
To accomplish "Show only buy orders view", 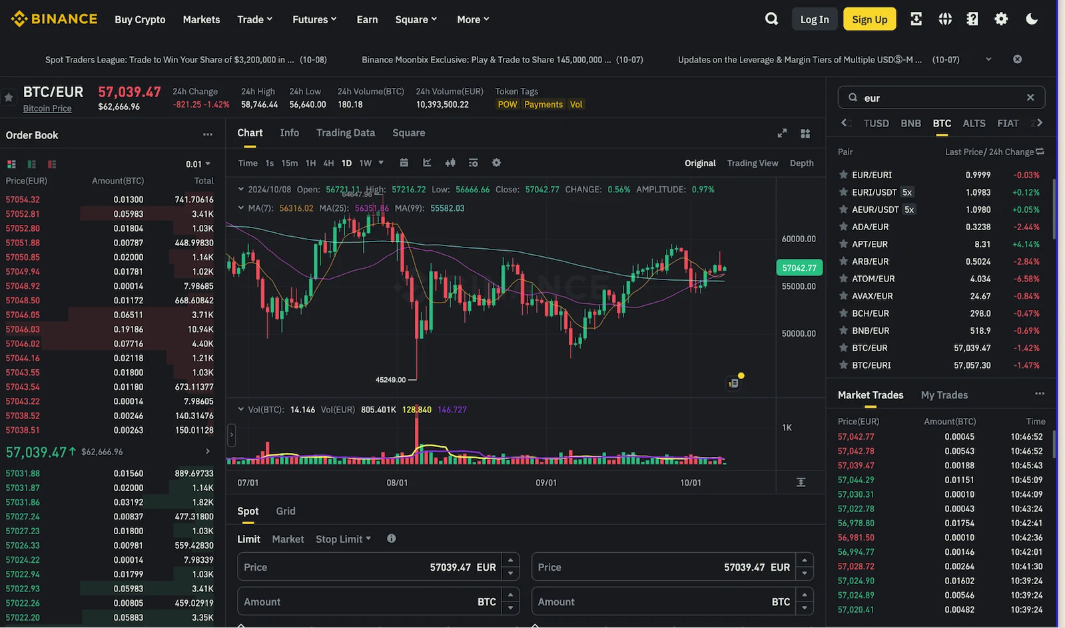I will (31, 164).
